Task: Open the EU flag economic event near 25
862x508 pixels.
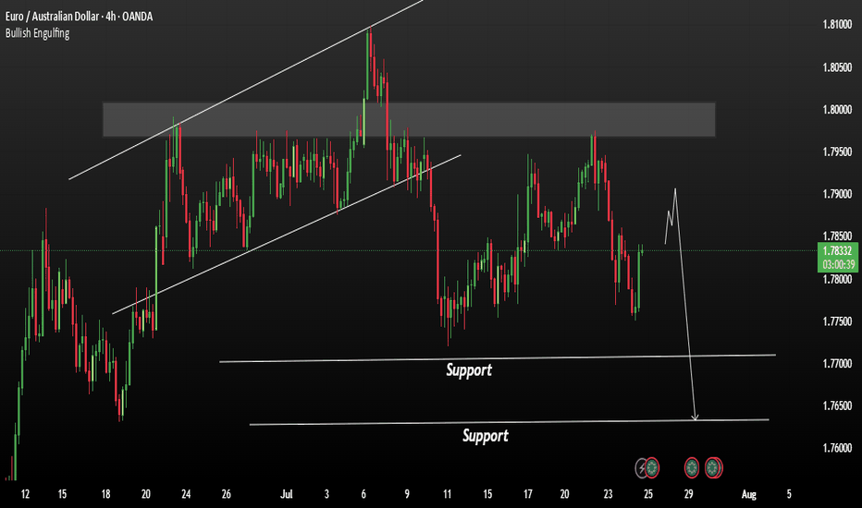Action: [652, 468]
